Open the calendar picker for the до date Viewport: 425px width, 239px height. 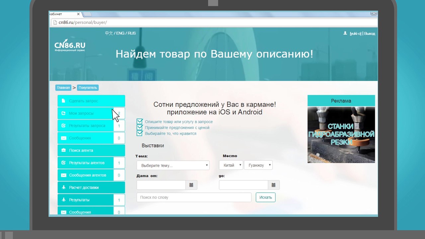(x=274, y=185)
